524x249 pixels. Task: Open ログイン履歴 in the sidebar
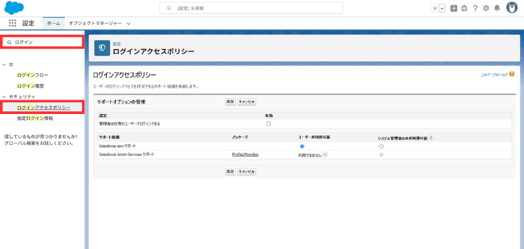click(x=31, y=86)
